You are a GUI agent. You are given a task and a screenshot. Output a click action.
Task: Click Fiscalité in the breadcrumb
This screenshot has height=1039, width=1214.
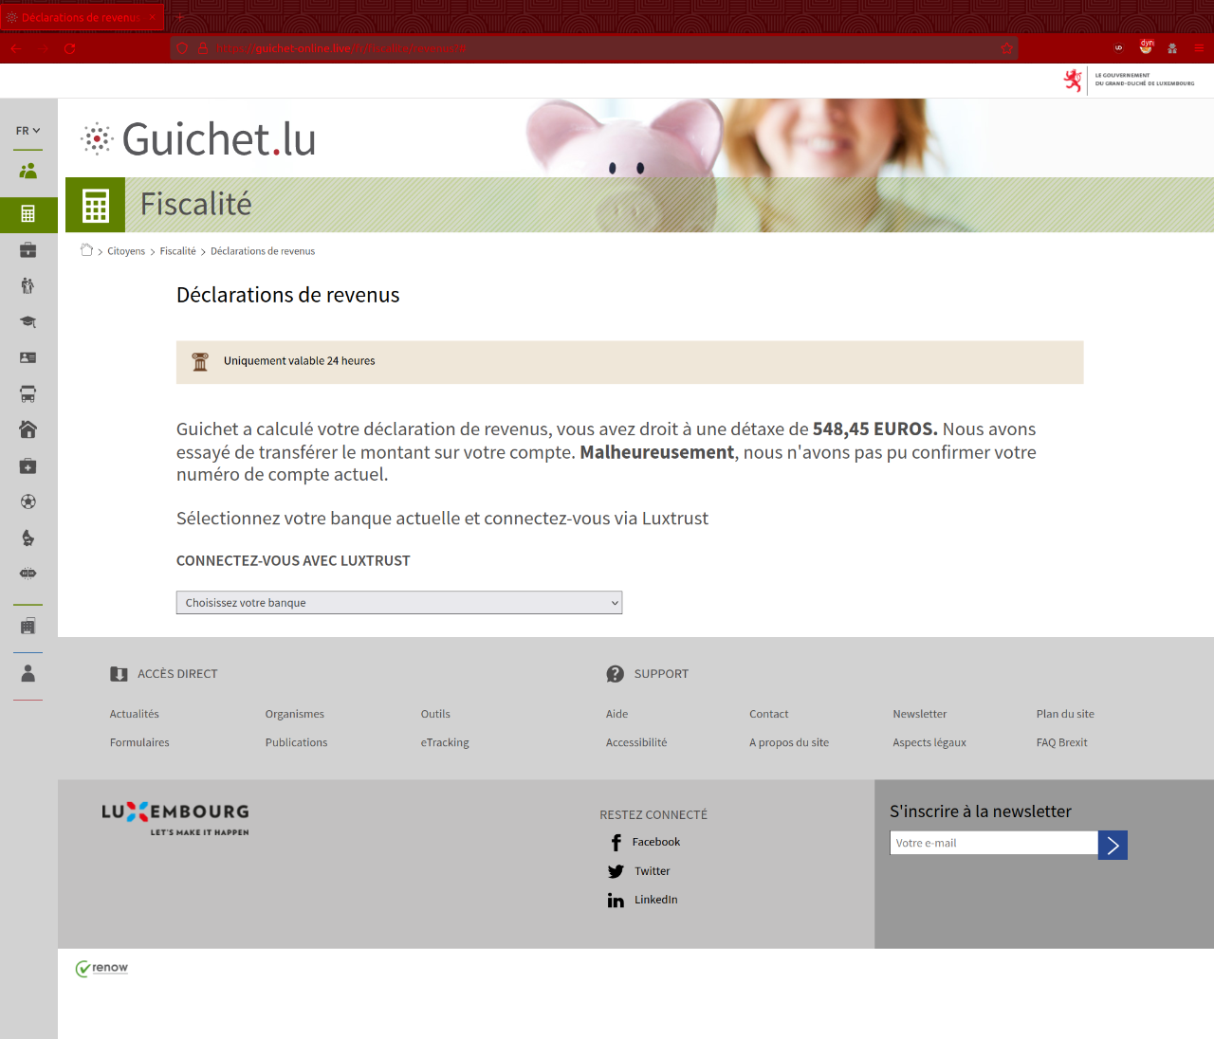(177, 251)
